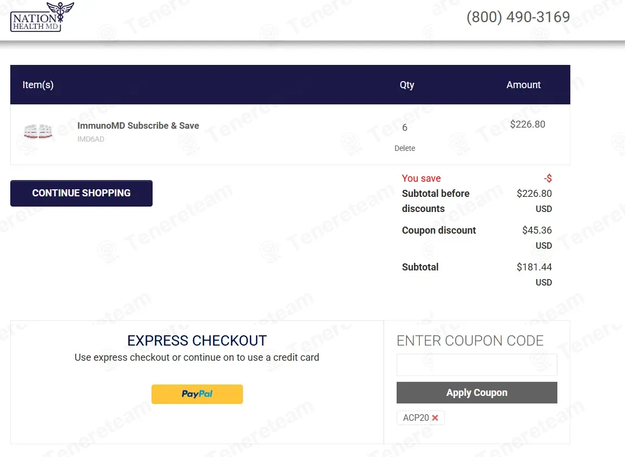Pay with the yellow PayPal button
The width and height of the screenshot is (625, 457).
click(197, 394)
